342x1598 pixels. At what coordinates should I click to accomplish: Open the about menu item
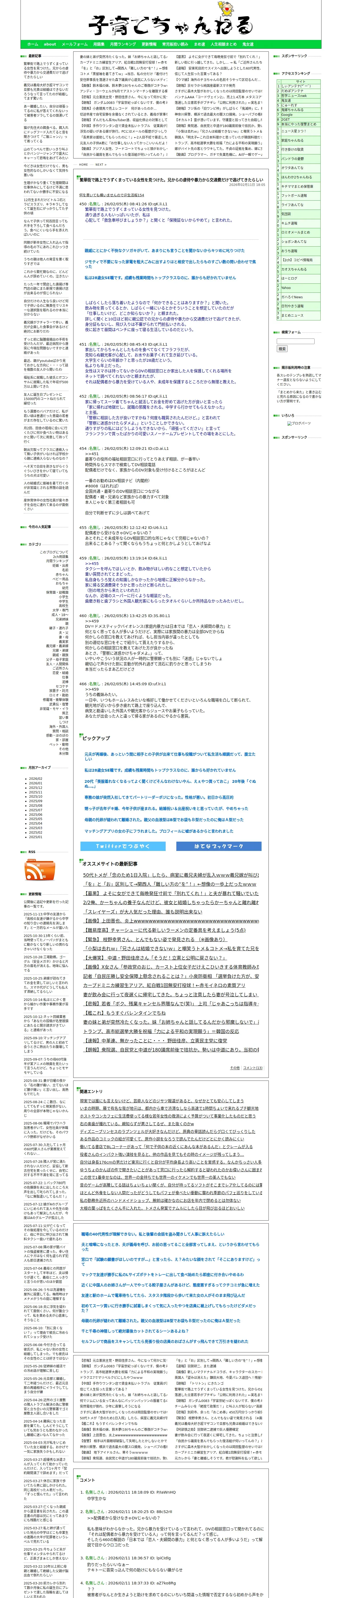(50, 45)
